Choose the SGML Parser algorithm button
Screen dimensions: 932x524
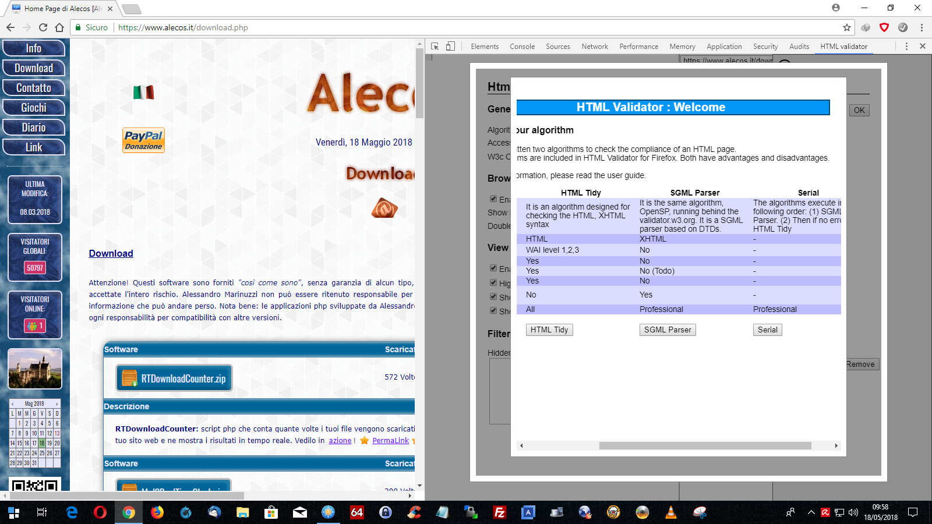point(668,330)
